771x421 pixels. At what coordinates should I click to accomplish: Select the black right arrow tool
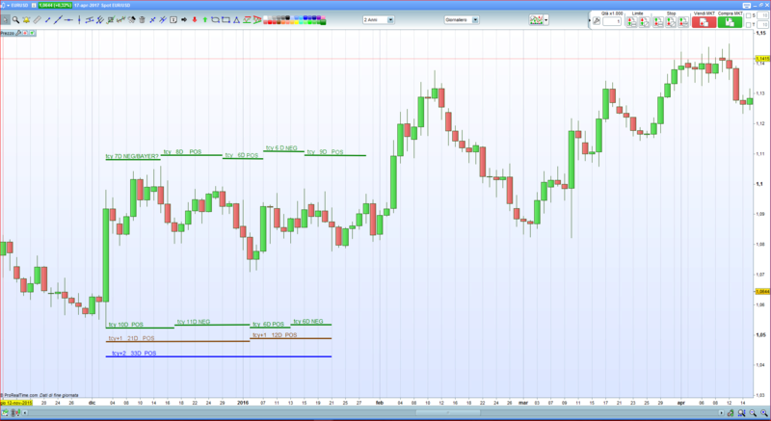point(184,19)
